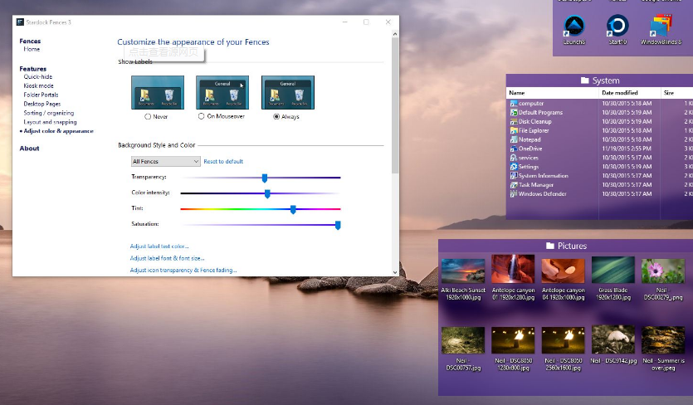Screen dimensions: 693x405
Task: Go to the Folder Portals section
Action: (41, 95)
